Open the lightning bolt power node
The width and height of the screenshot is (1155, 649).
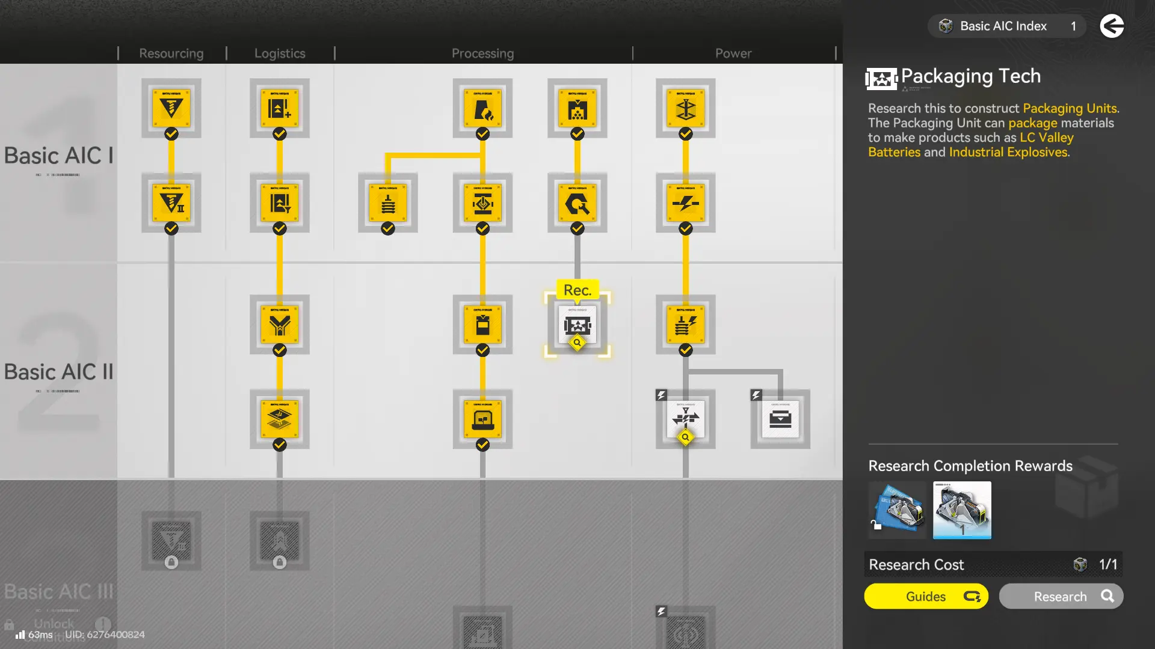tap(685, 203)
